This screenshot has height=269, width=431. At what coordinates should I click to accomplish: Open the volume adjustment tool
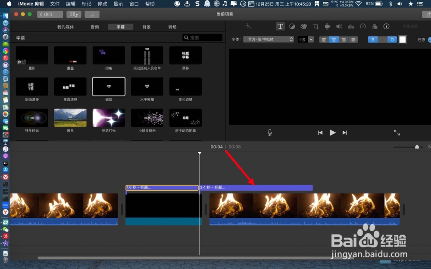click(339, 26)
